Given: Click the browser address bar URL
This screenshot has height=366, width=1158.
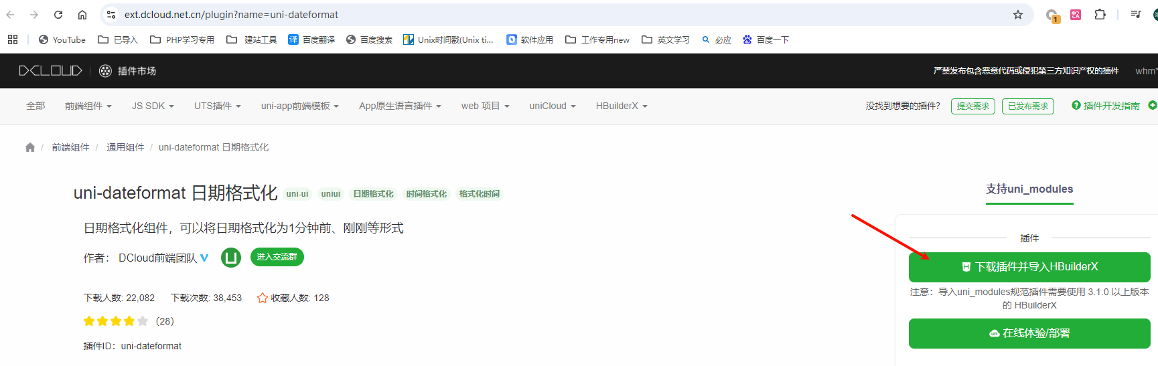Looking at the screenshot, I should [x=231, y=15].
